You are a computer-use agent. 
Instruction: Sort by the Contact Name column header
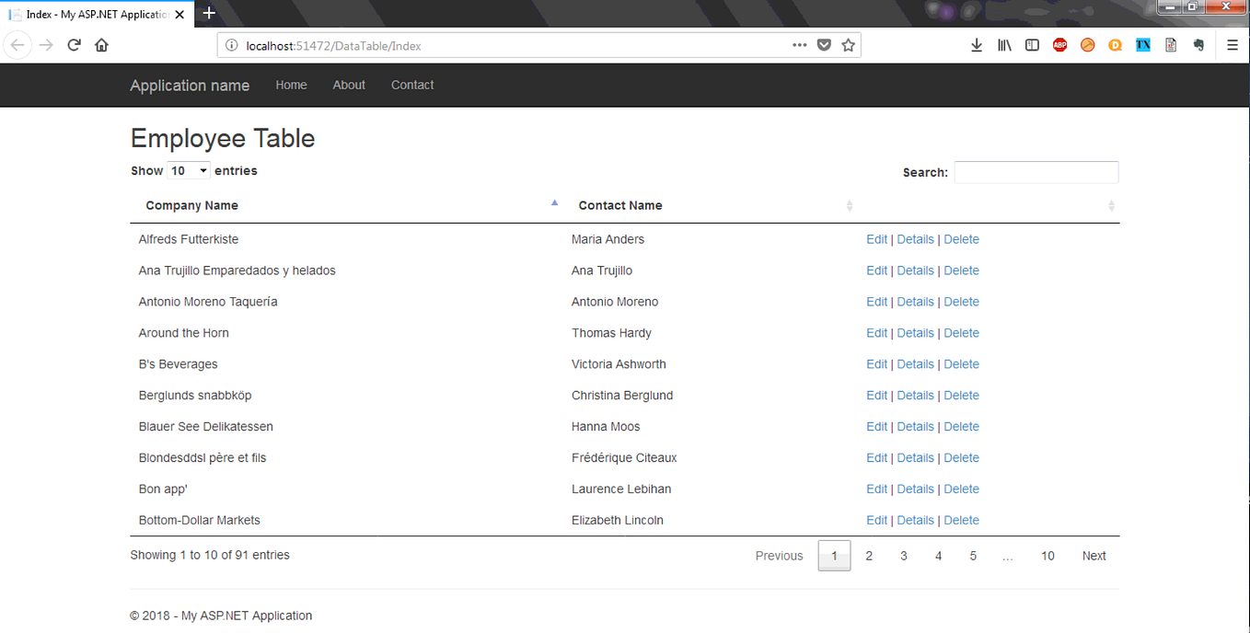click(x=619, y=205)
